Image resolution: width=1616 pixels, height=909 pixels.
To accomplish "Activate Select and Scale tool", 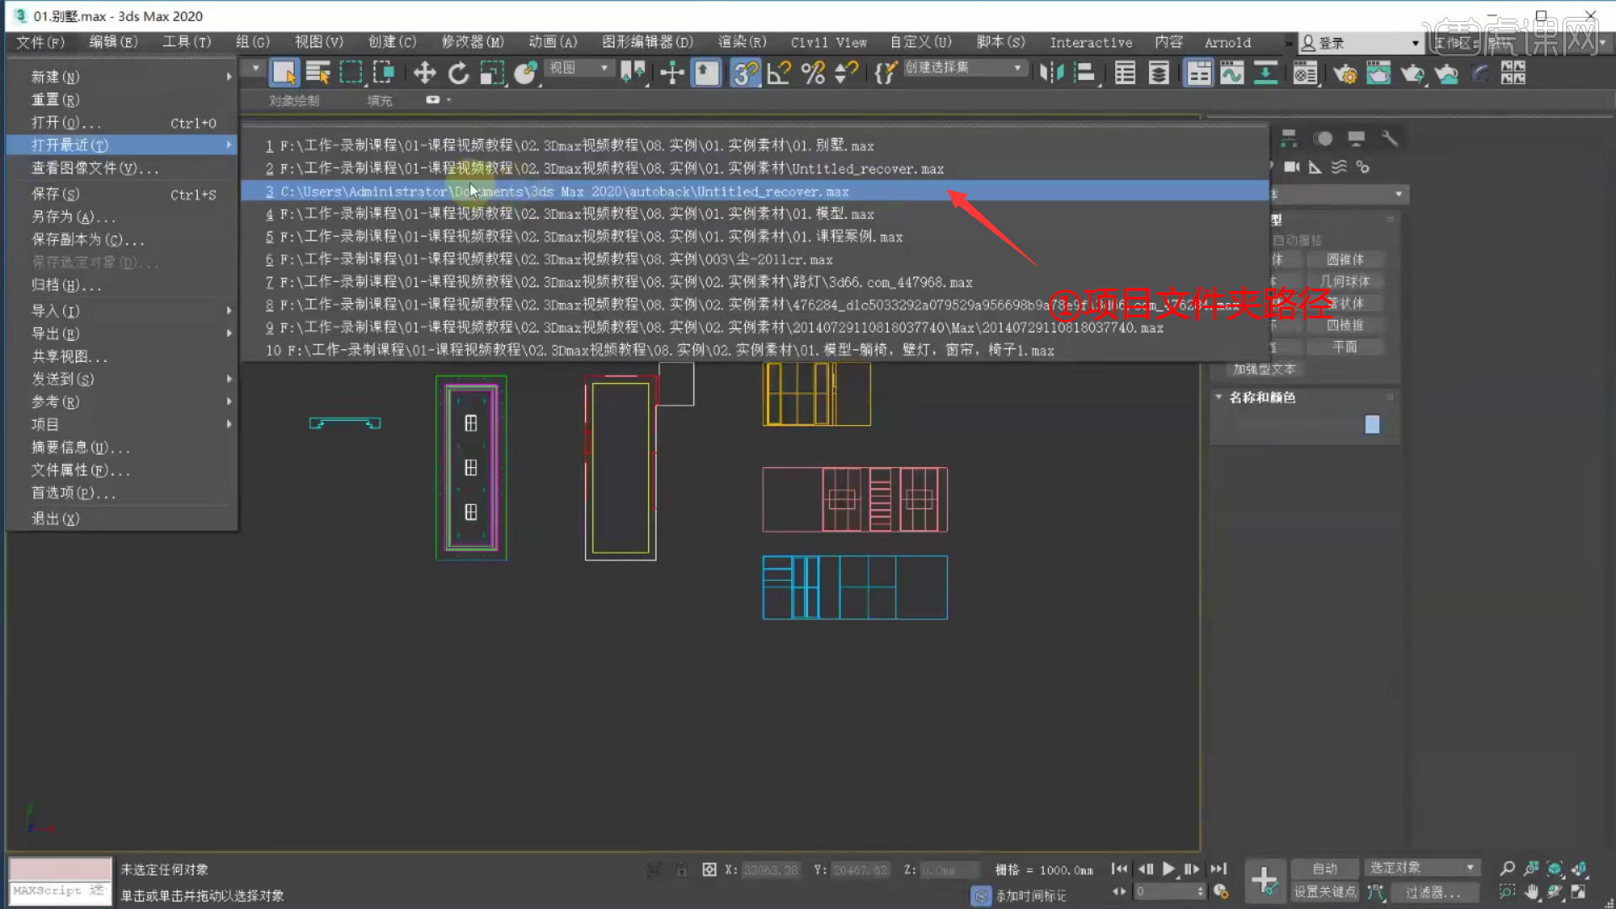I will tap(492, 73).
